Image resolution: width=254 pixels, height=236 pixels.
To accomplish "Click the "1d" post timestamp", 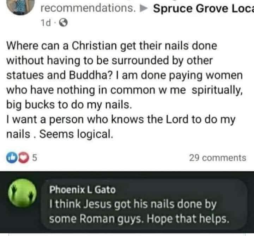I will [x=46, y=24].
